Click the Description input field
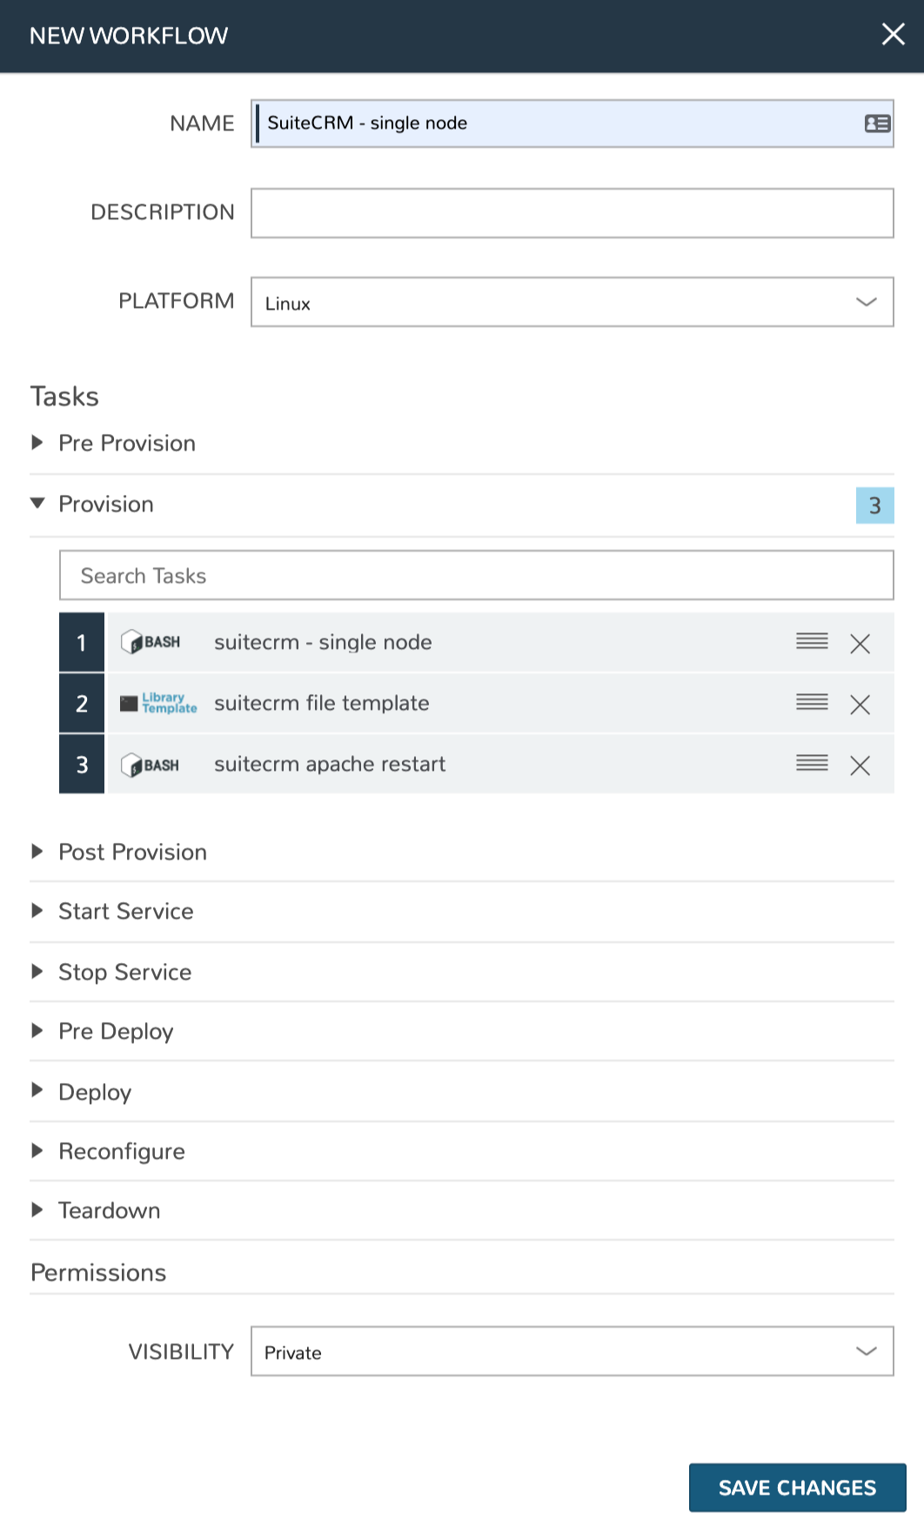Screen dimensions: 924x1526 pyautogui.click(x=572, y=212)
